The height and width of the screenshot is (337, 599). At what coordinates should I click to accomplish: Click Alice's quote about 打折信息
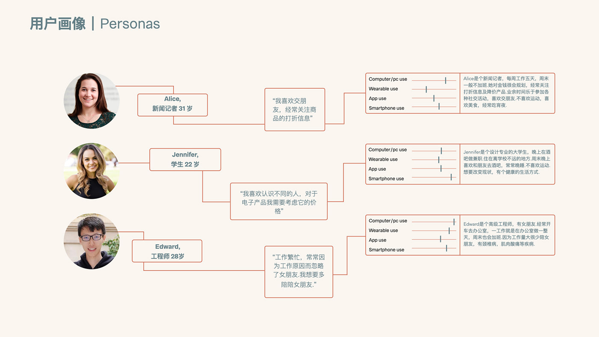(x=295, y=109)
